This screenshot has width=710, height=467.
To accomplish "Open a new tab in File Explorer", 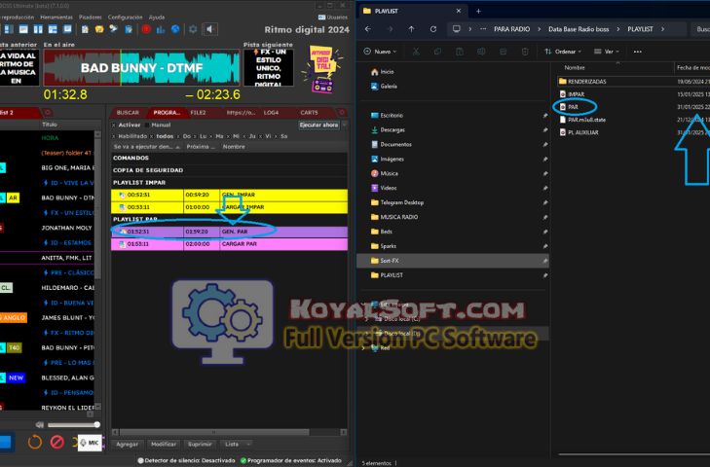I will click(478, 11).
